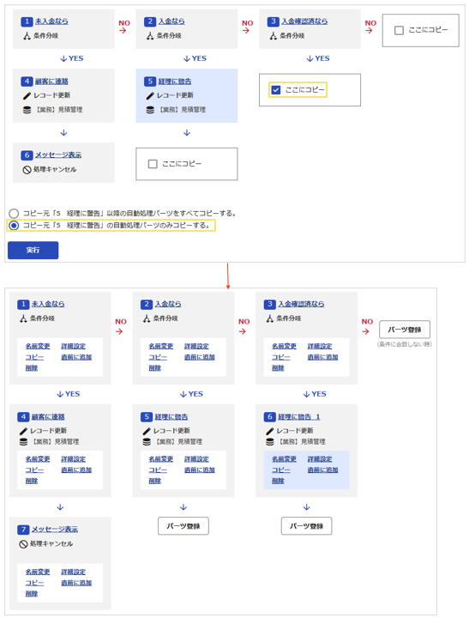Click number badge 7 beside メッセージ表示

pyautogui.click(x=23, y=530)
